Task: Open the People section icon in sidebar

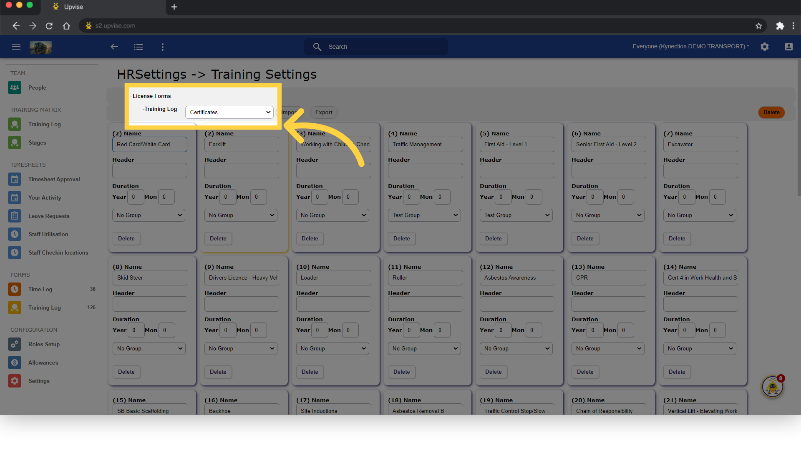Action: (15, 87)
